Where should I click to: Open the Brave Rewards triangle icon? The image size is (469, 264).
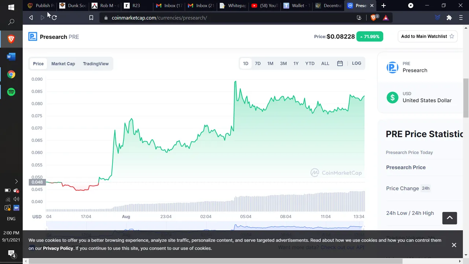[386, 18]
